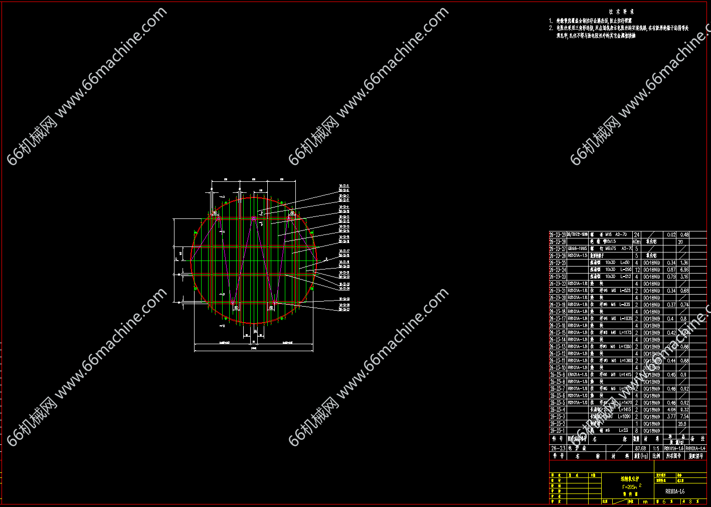The width and height of the screenshot is (711, 507).
Task: Click large drawing number R8101A-1.6 in title block
Action: (x=674, y=491)
